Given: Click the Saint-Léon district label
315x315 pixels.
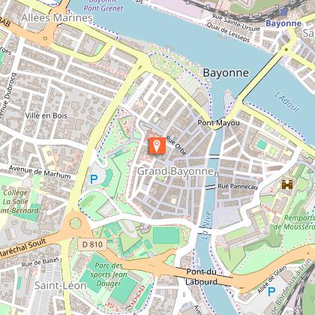Looking at the screenshot, I should 60,286.
